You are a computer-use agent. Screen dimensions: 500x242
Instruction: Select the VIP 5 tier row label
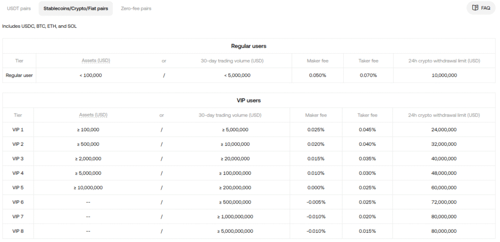tap(18, 187)
